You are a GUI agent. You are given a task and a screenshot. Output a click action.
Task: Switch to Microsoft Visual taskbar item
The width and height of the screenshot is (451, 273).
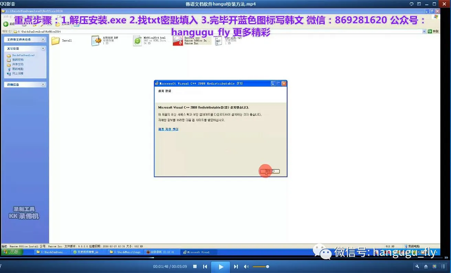198,252
